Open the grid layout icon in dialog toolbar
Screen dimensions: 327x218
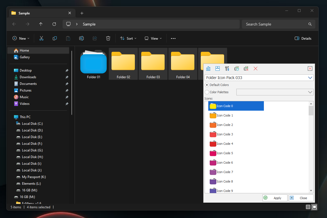[x=217, y=69]
